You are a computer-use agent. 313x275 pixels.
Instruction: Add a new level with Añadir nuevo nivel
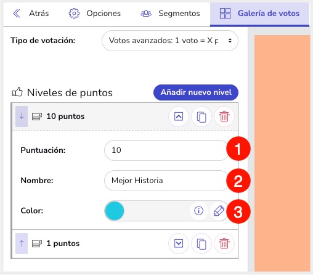tap(196, 92)
